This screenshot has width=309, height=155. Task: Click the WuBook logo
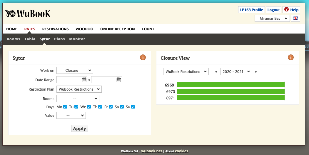(x=28, y=14)
